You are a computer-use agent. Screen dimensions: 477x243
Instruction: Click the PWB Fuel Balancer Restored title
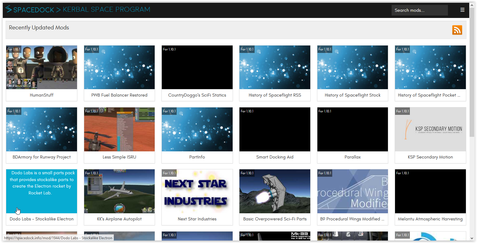coord(119,95)
